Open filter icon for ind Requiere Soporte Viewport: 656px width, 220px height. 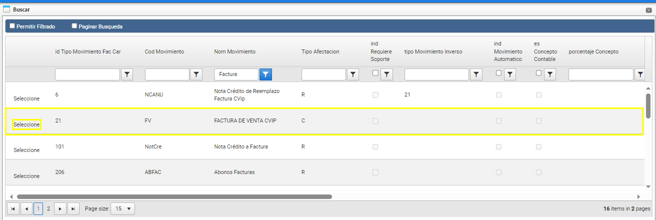387,74
